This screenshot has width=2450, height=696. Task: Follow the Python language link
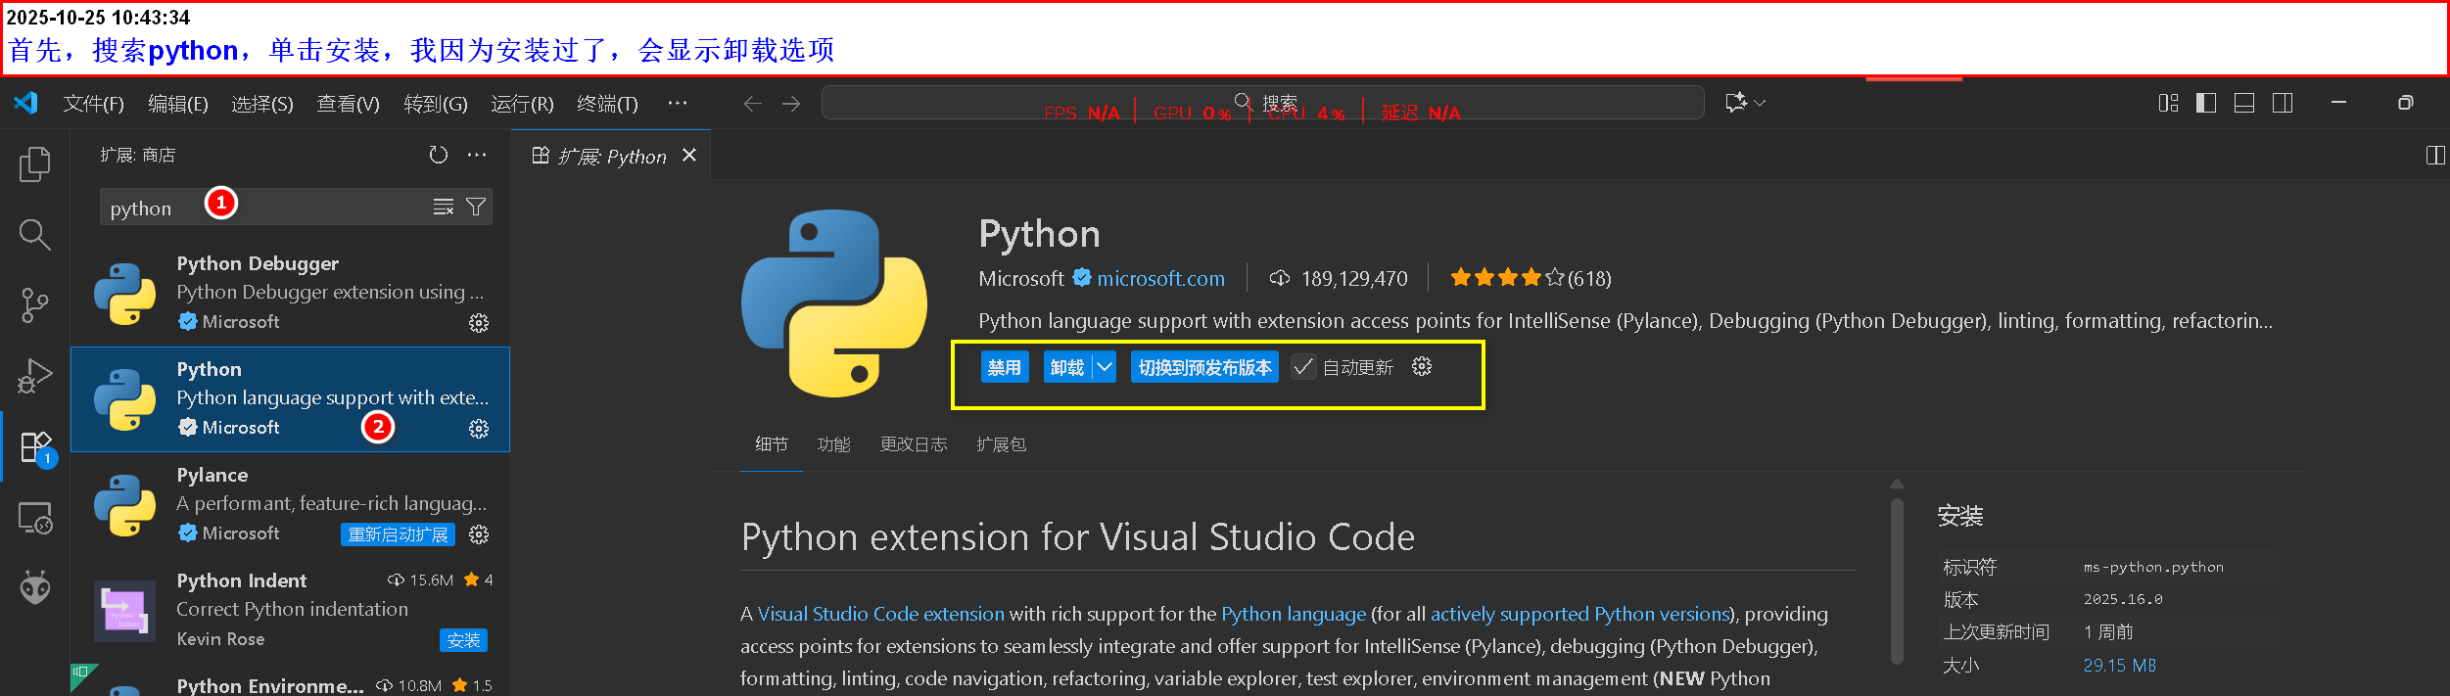tap(1294, 614)
